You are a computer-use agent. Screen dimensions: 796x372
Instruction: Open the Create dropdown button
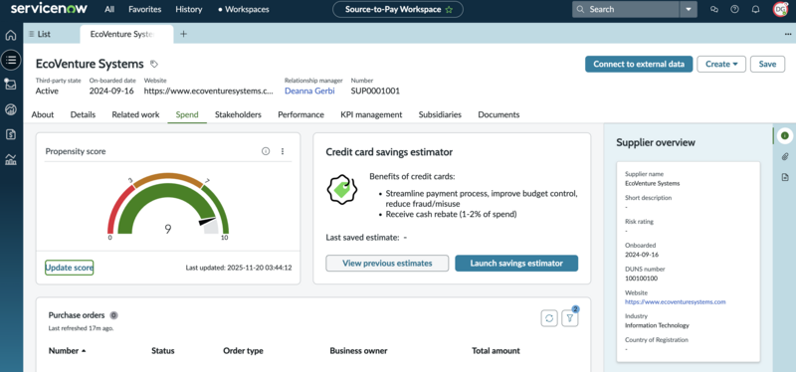click(721, 64)
